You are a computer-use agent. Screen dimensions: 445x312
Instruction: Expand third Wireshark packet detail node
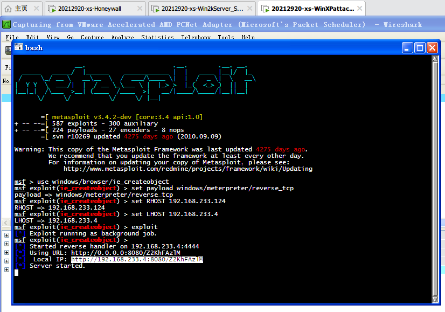(x=7, y=252)
